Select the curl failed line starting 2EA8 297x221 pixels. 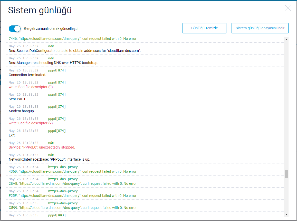[x=73, y=183]
